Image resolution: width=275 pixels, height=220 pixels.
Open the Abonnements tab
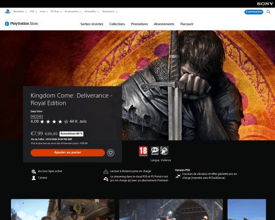[x=164, y=24]
